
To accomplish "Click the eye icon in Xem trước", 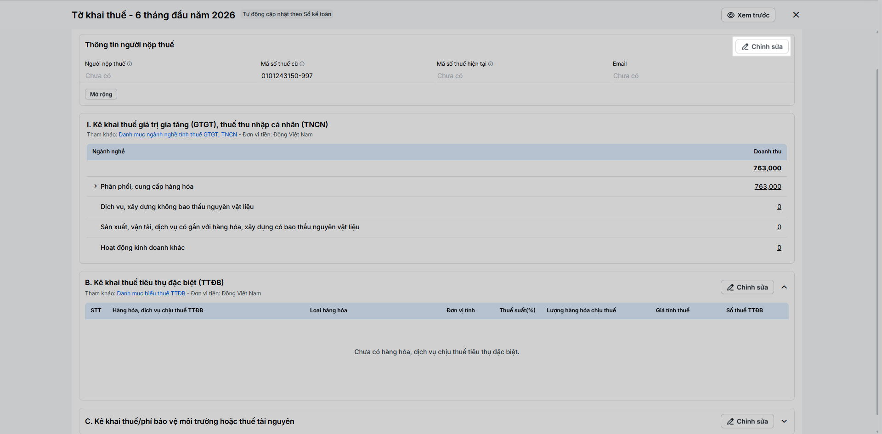I will pyautogui.click(x=730, y=15).
